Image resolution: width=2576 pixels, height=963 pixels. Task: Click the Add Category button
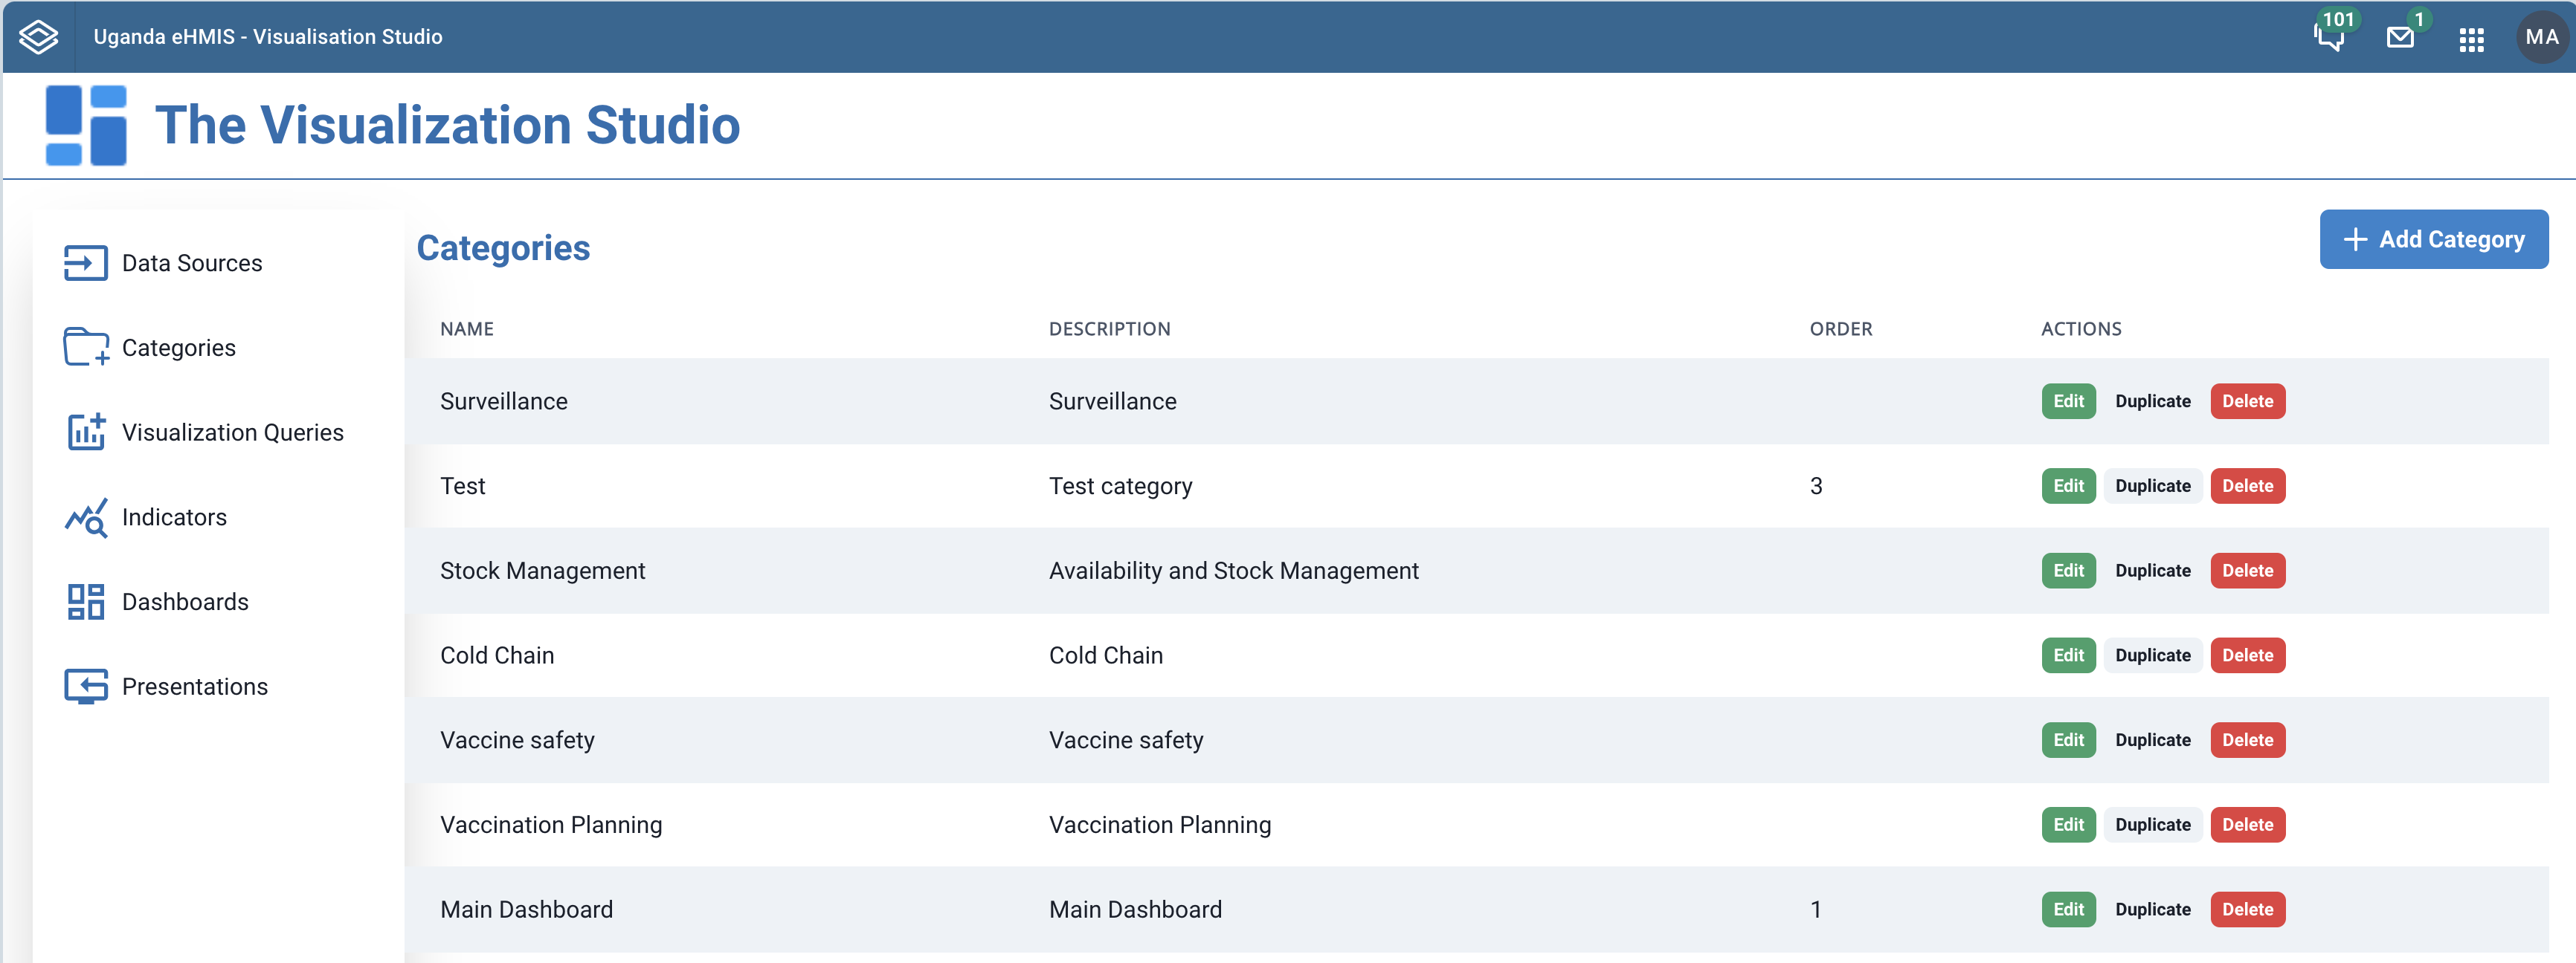[x=2433, y=239]
